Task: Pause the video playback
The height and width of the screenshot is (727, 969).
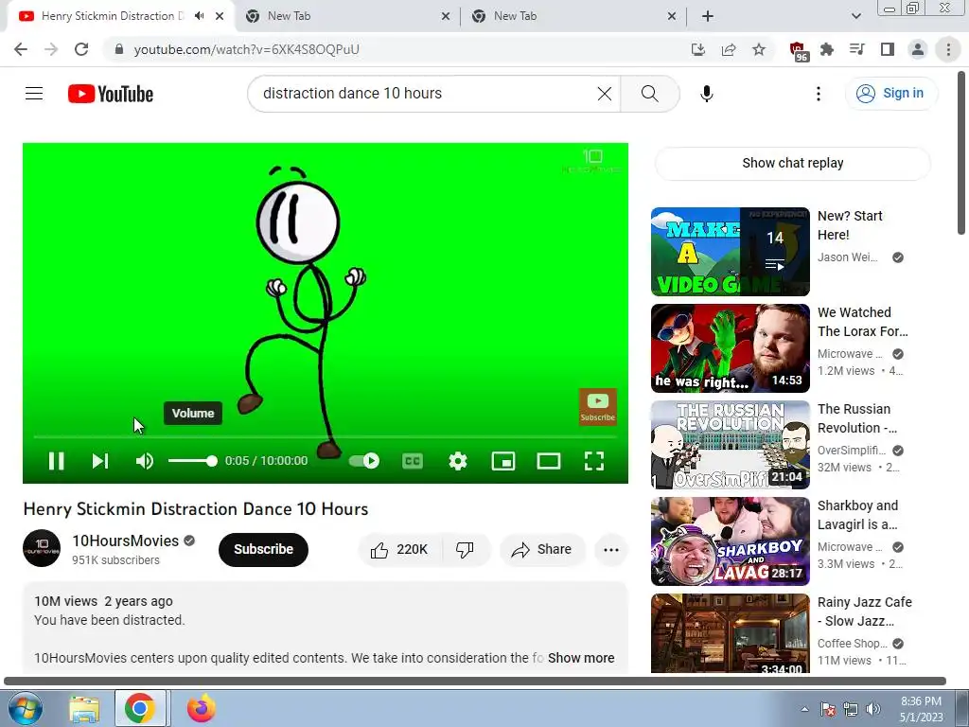Action: 56,461
